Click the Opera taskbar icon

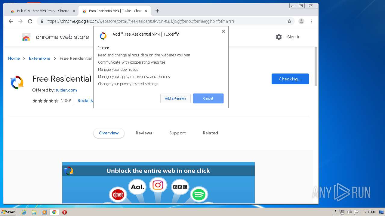64,212
